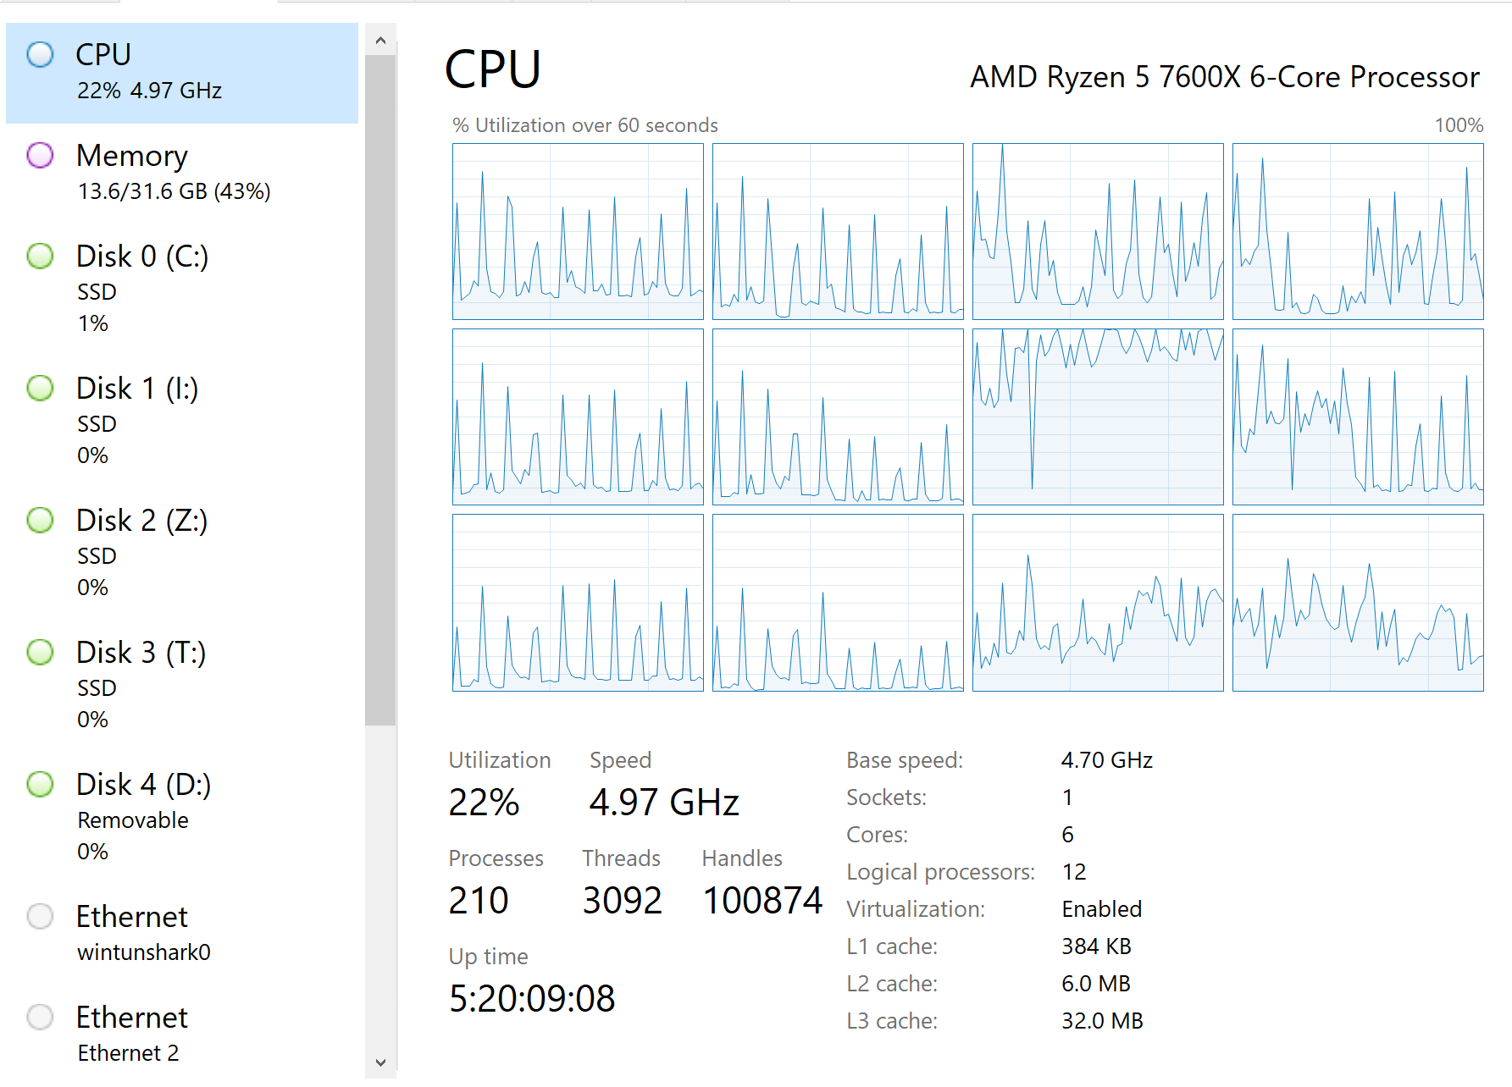The height and width of the screenshot is (1087, 1512).
Task: Click the Disk 3 (T:) activity icon
Action: [40, 652]
